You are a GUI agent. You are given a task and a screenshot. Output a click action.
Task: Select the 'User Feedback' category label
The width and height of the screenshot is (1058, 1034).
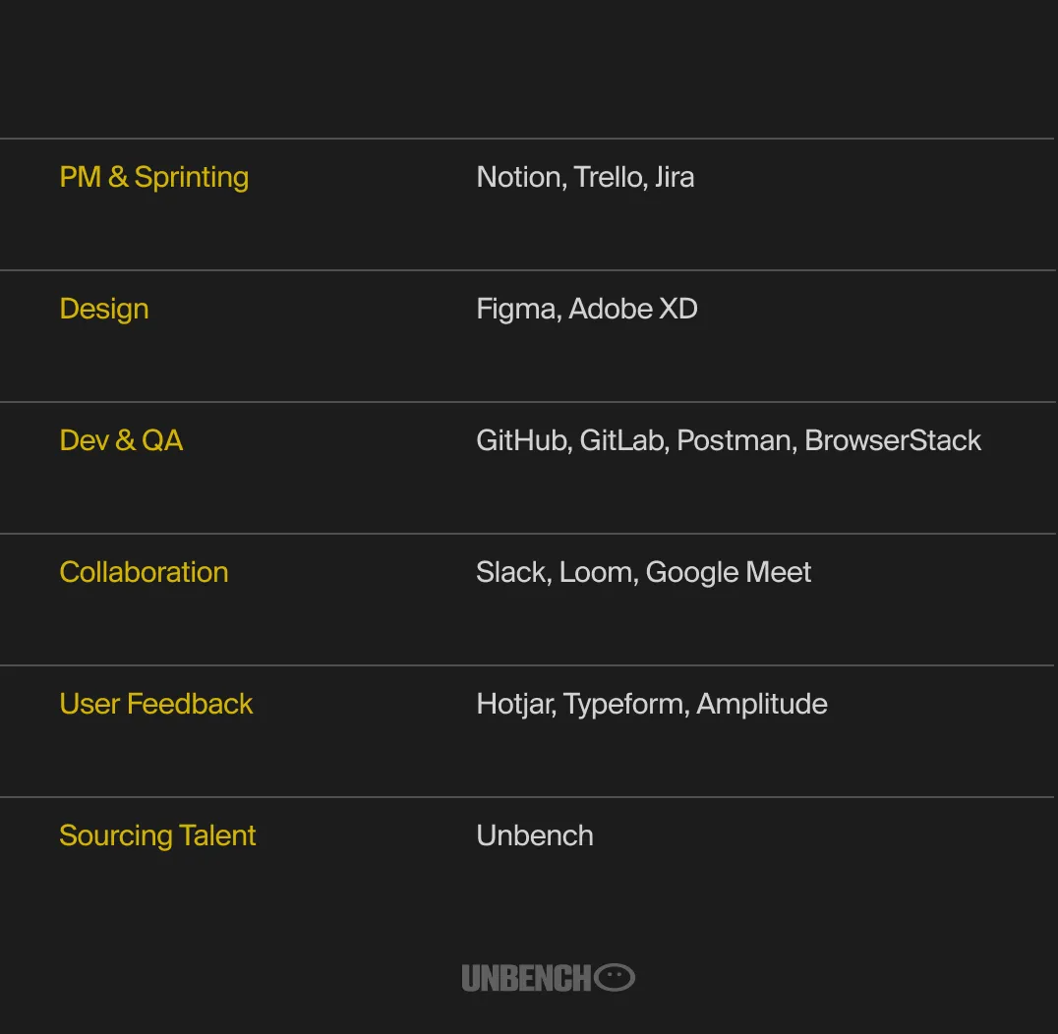(x=156, y=704)
